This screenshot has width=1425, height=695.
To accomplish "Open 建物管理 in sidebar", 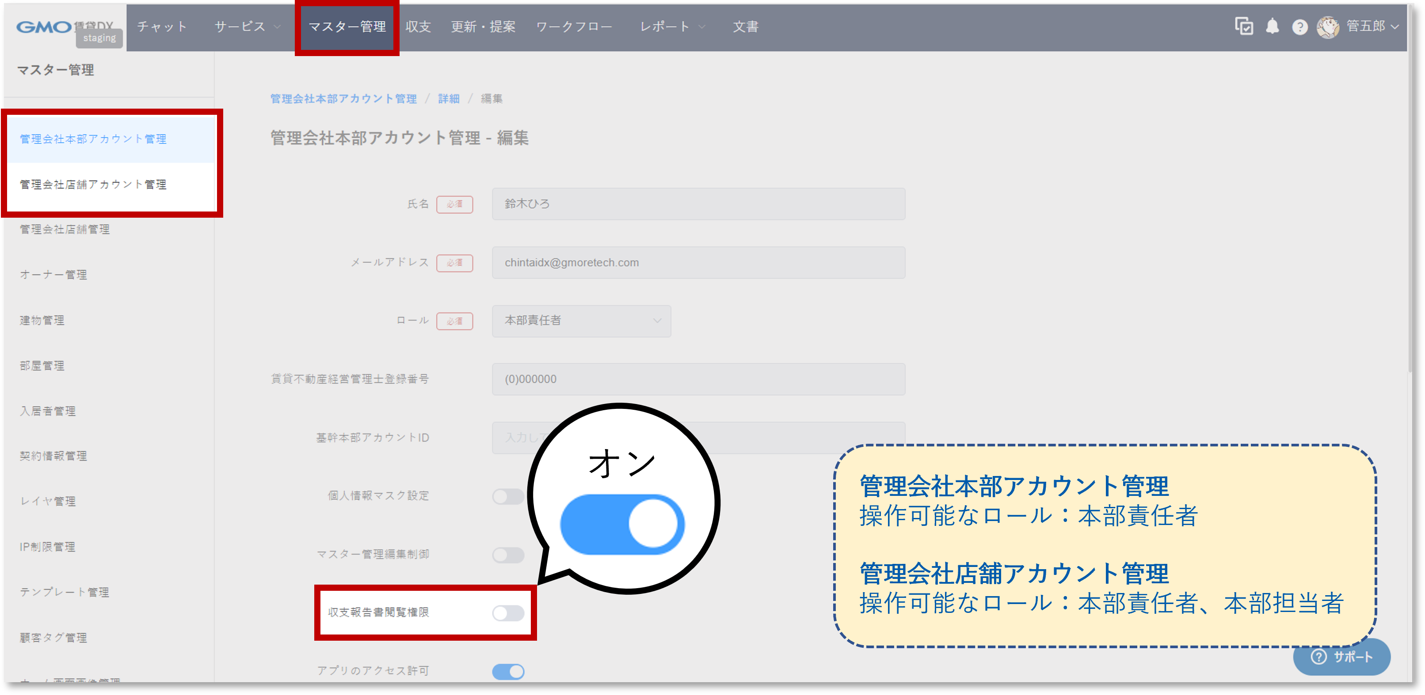I will (42, 321).
